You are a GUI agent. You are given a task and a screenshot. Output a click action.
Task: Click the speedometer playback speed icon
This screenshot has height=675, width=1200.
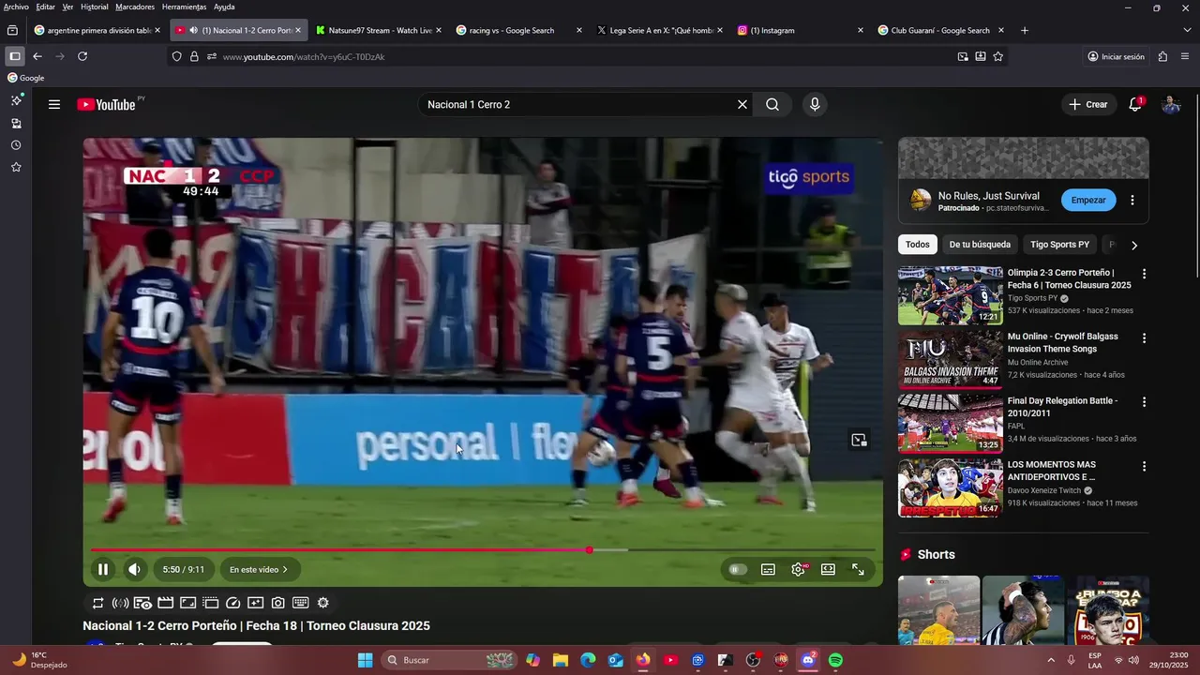tap(233, 603)
